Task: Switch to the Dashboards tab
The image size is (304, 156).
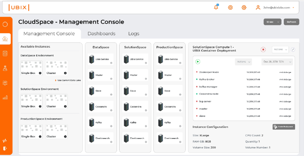Action: pyautogui.click(x=101, y=34)
